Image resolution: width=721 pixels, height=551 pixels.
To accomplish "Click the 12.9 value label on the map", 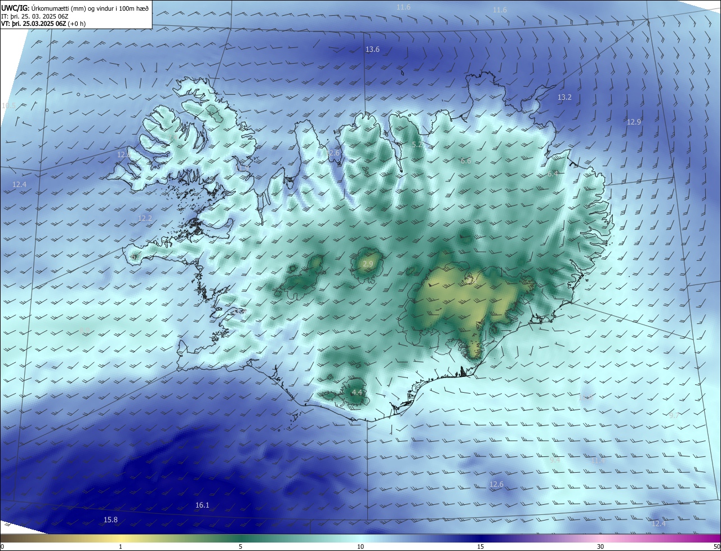I will pos(634,122).
